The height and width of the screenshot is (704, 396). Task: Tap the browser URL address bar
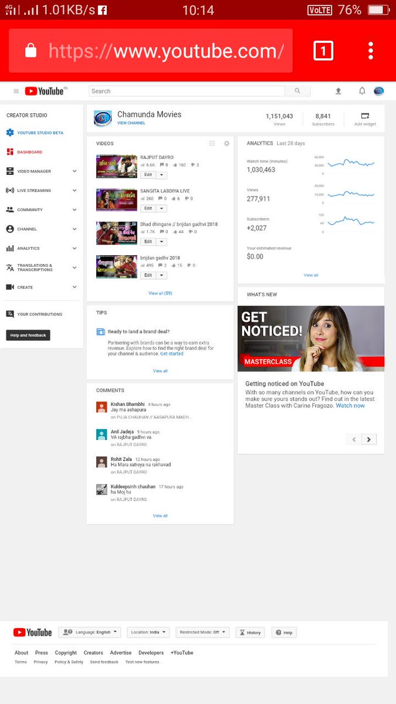pyautogui.click(x=151, y=50)
